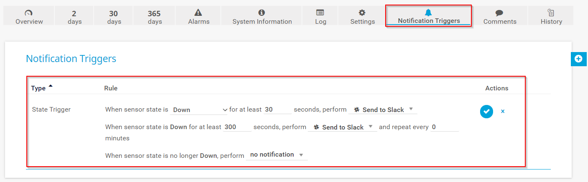
Task: Click the repeat every minutes field
Action: pyautogui.click(x=445, y=127)
